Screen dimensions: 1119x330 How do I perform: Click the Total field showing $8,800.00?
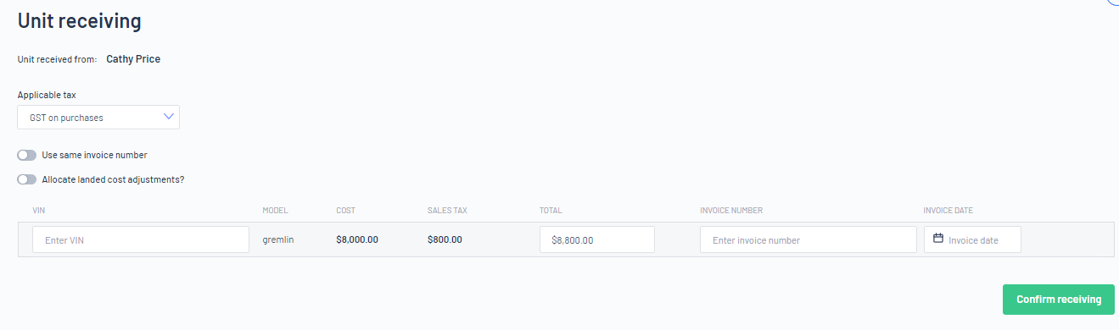coord(597,239)
